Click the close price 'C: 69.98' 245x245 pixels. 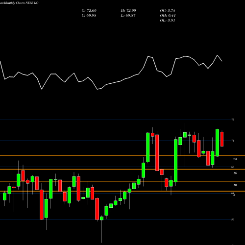[x=89, y=16]
